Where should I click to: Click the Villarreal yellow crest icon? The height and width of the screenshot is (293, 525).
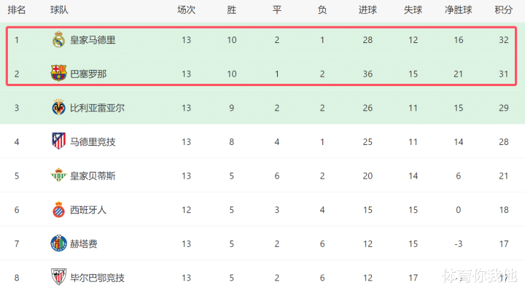pos(58,108)
